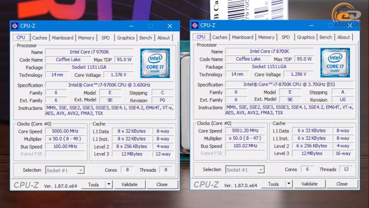This screenshot has height=208, width=369.
Task: Select CPU tab in left CPU-Z window
Action: coord(21,38)
